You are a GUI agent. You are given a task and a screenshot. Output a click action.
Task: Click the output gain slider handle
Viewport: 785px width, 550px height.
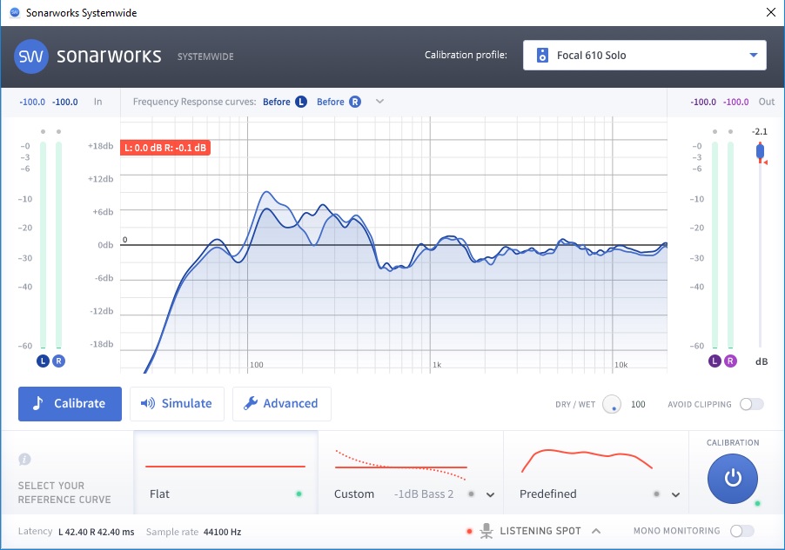[760, 152]
